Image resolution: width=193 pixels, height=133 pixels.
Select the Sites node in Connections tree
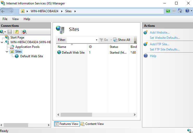click(x=18, y=52)
